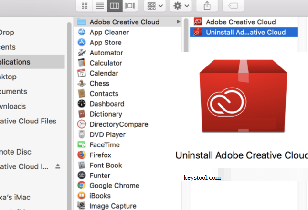Click the Calculator app icon

coord(82,63)
